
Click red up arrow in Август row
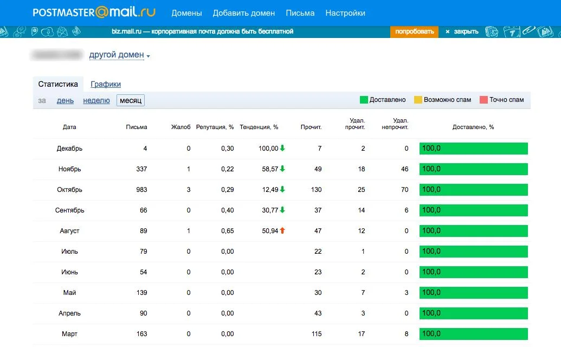(282, 231)
